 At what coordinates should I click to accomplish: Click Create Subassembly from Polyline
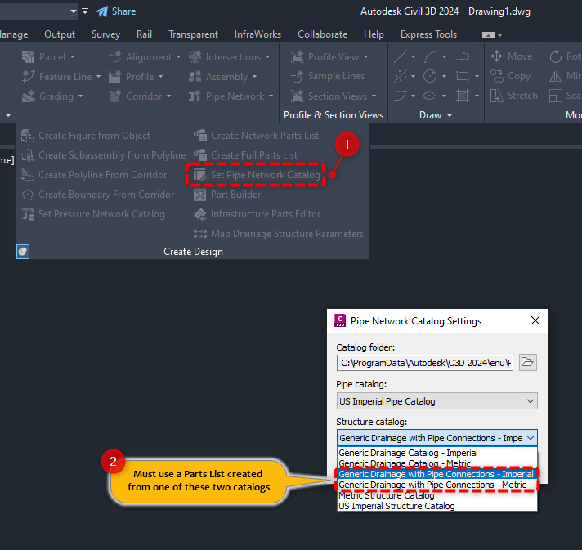tap(103, 155)
